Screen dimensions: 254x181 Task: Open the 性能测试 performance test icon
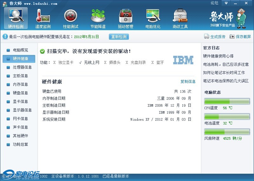click(x=70, y=16)
